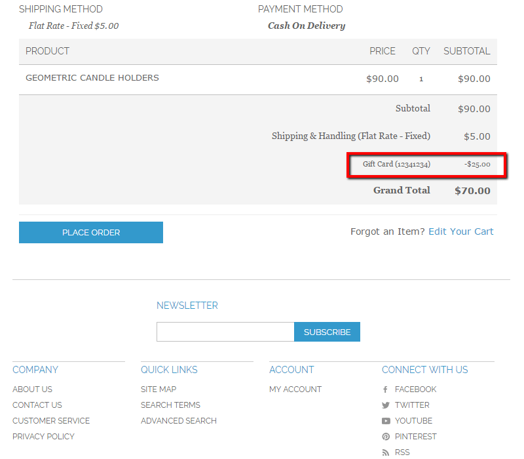This screenshot has width=524, height=459.
Task: Click the YouTube play icon
Action: tap(386, 421)
